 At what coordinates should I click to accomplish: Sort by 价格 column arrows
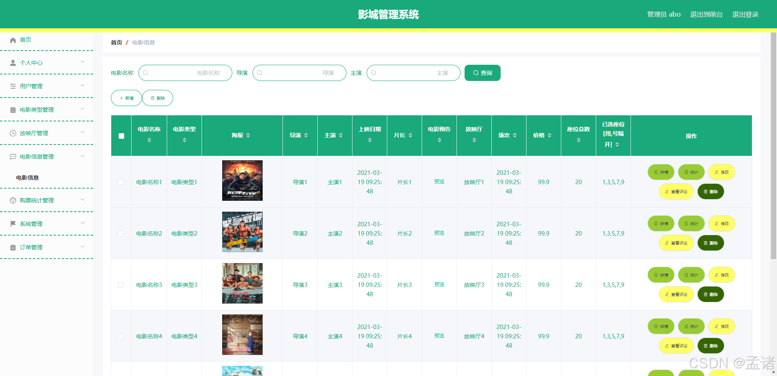tap(550, 135)
